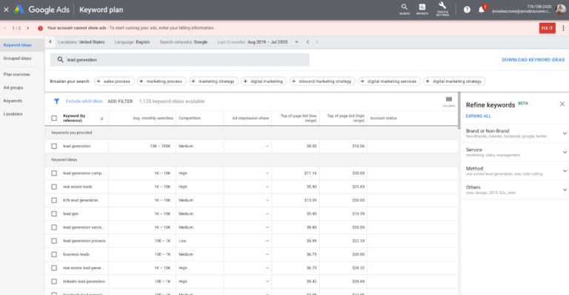The width and height of the screenshot is (569, 295).
Task: Check the 'real estate leads' row
Action: (x=54, y=187)
